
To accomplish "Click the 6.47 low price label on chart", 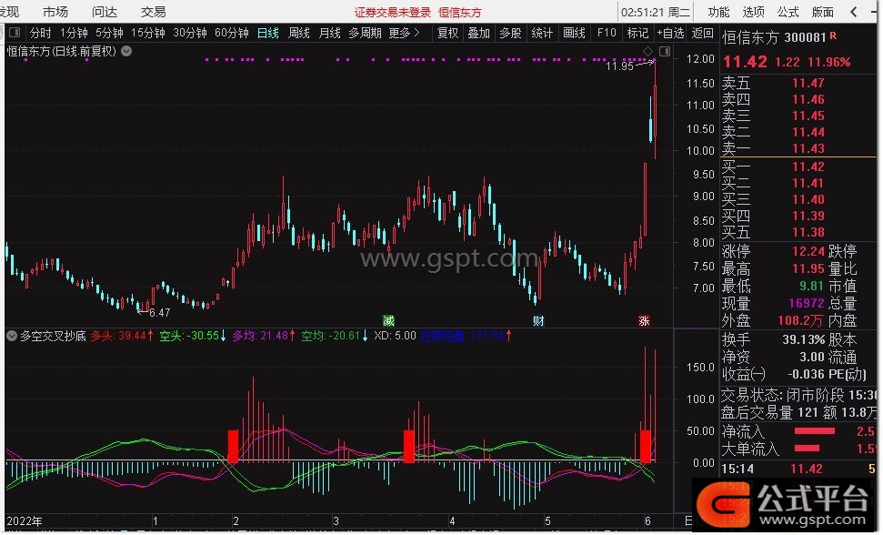I will click(160, 313).
